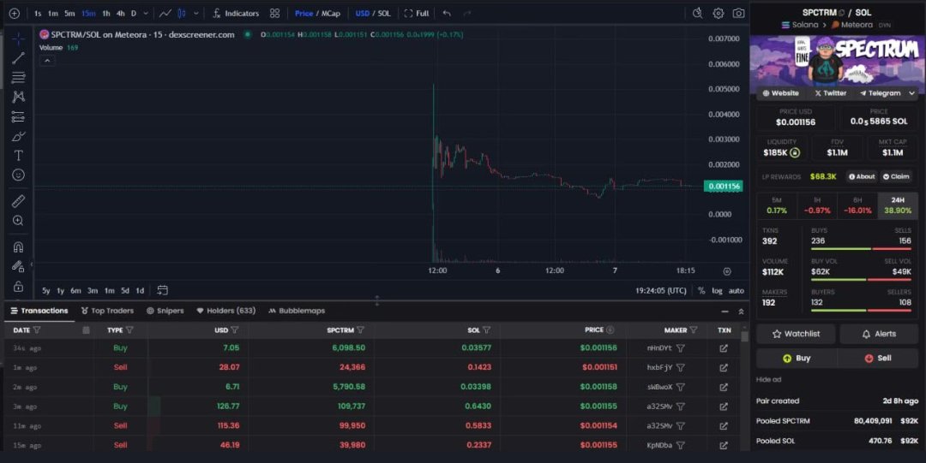Open the token Website link
The height and width of the screenshot is (463, 926).
click(781, 93)
